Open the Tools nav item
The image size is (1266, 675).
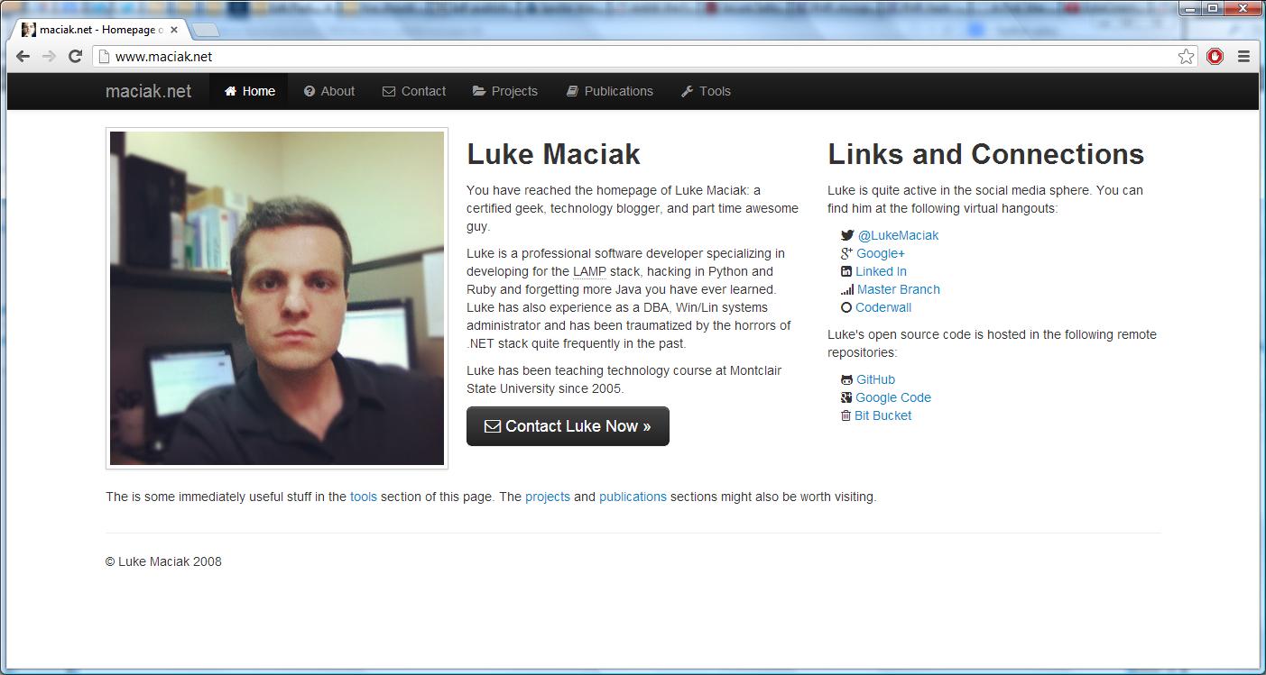click(706, 91)
